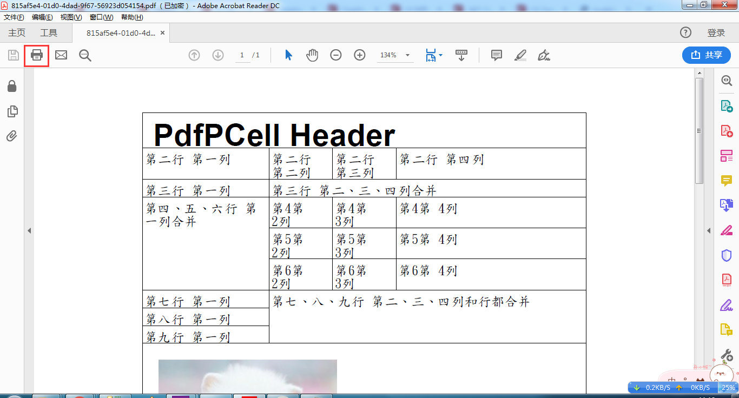The height and width of the screenshot is (398, 739).
Task: Send the PDF via Email
Action: [61, 55]
